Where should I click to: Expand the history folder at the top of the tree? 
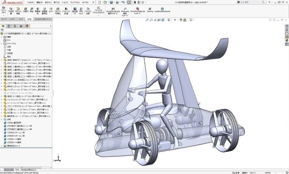1,37
